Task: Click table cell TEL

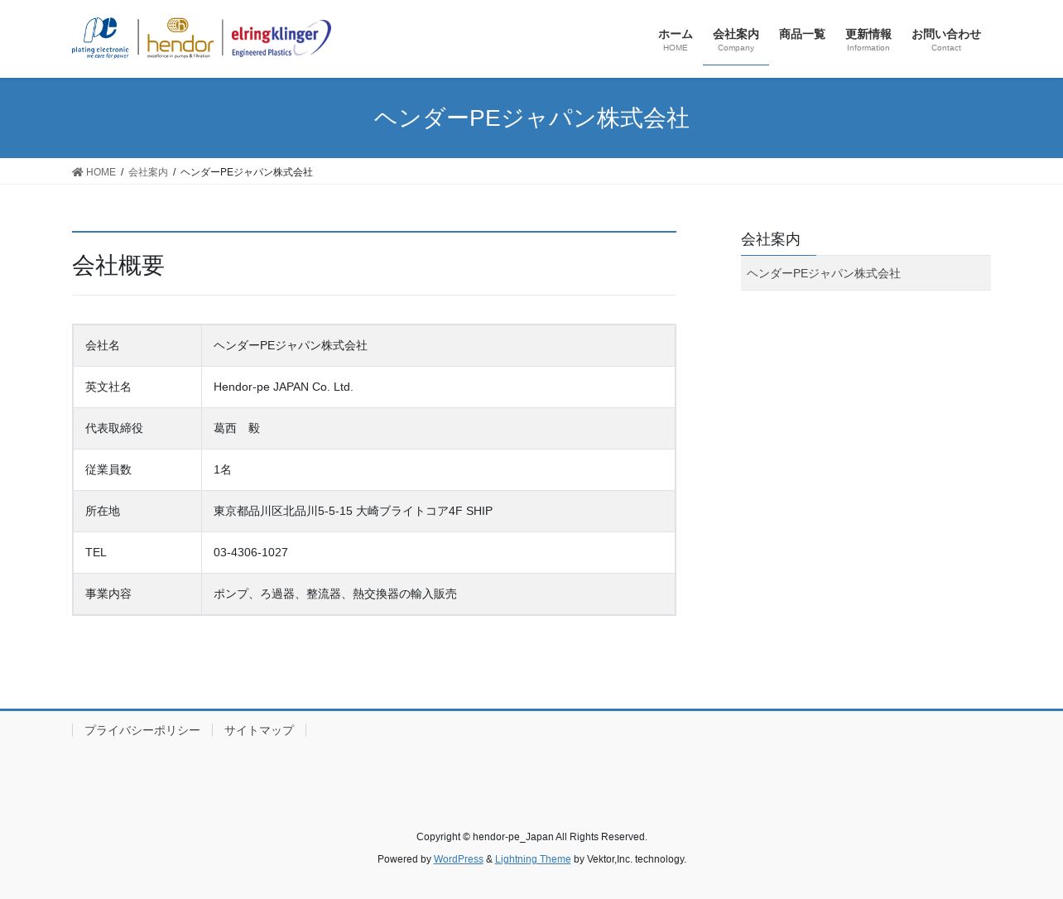Action: (137, 553)
